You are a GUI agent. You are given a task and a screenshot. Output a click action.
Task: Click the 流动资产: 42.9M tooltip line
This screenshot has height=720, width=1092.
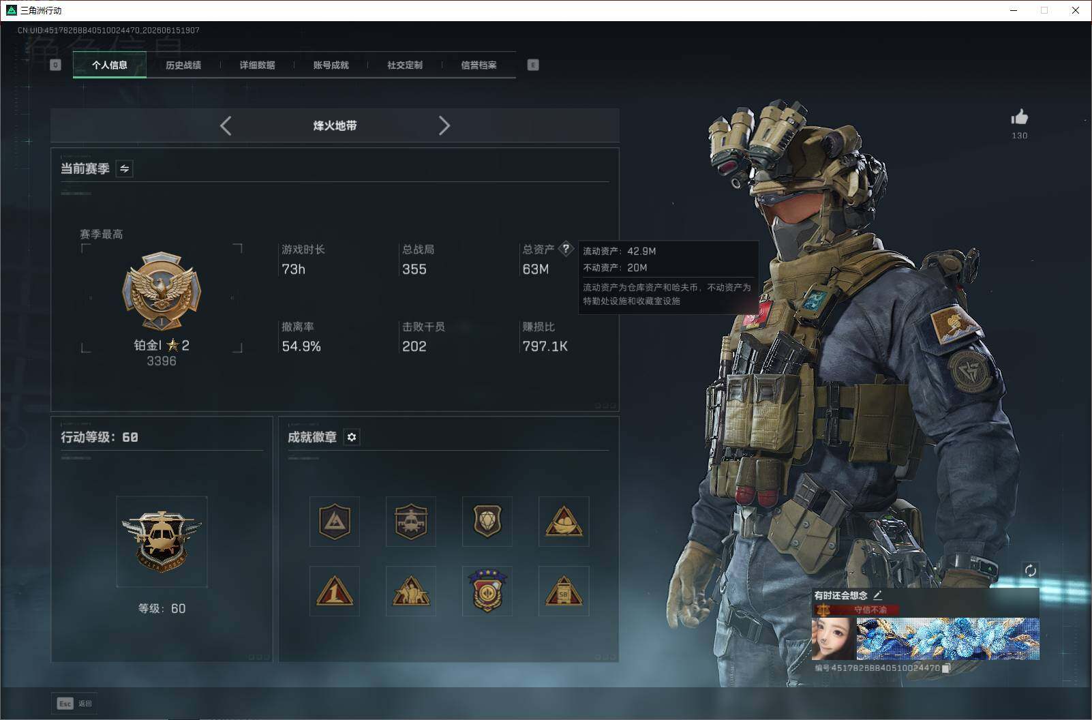[x=620, y=251]
